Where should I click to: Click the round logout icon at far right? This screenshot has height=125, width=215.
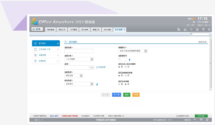(209, 30)
